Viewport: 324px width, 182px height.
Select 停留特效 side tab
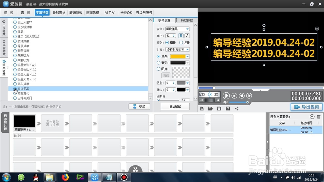coord(4,48)
